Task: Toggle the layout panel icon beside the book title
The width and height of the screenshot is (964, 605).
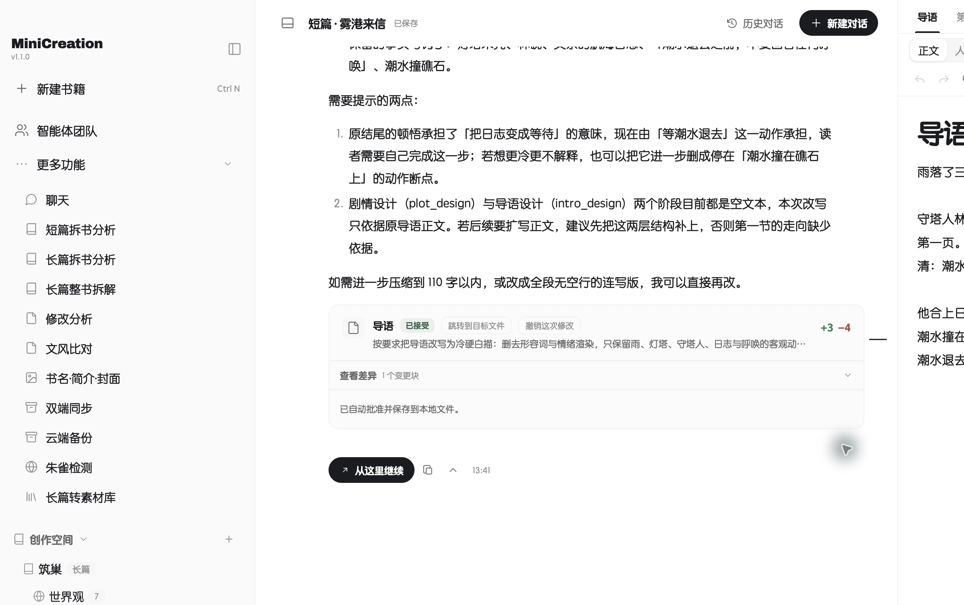Action: (288, 23)
